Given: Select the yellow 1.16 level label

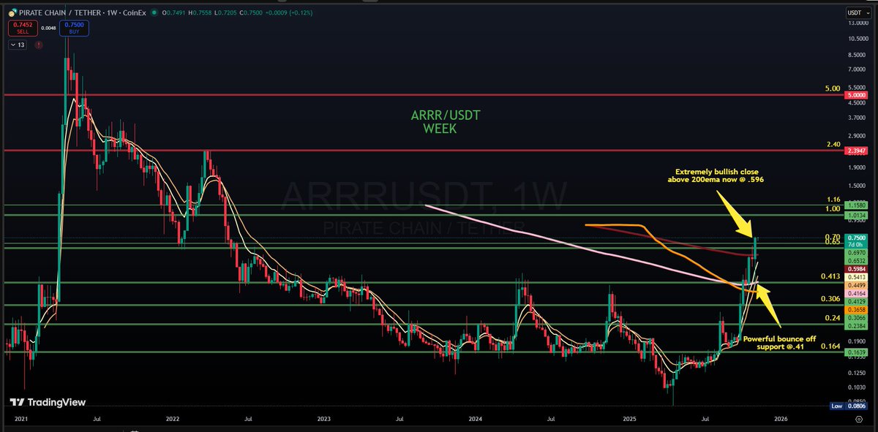Looking at the screenshot, I should click(832, 199).
